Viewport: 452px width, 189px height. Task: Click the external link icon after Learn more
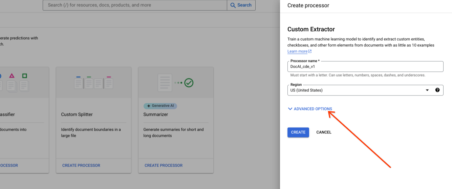click(310, 51)
